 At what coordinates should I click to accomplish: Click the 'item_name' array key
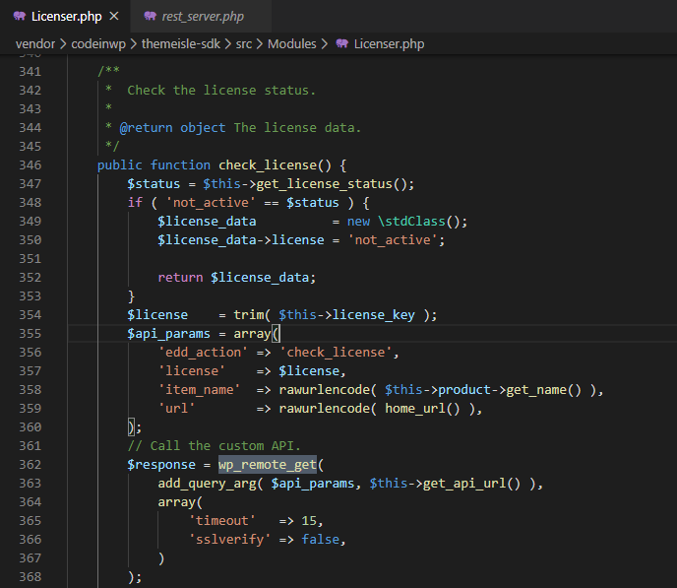tap(199, 390)
